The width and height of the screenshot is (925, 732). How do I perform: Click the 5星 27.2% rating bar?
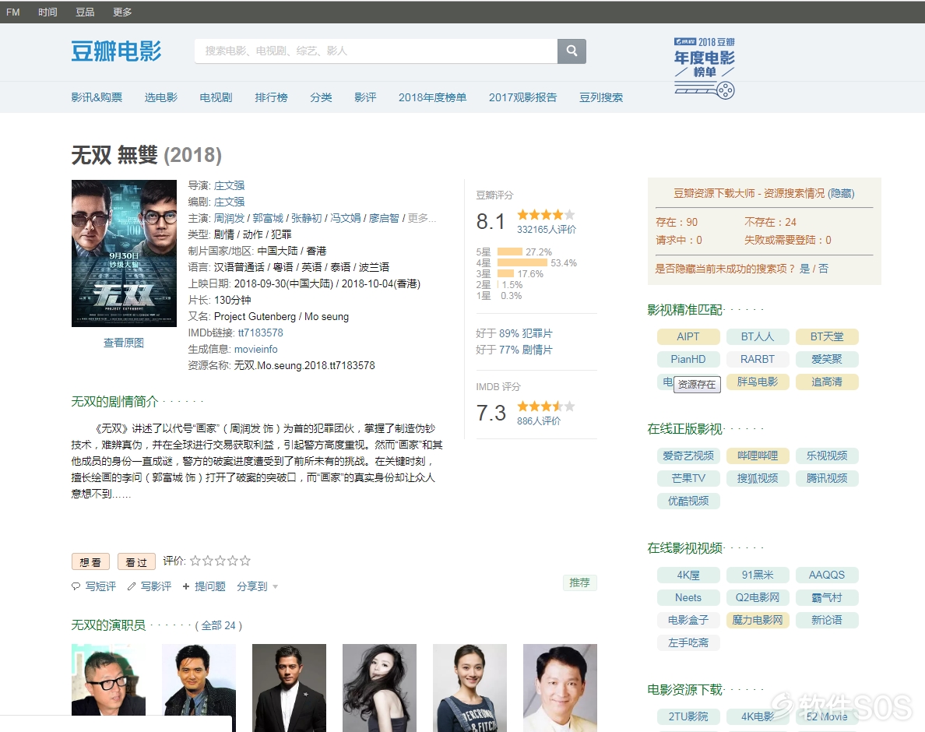click(510, 252)
